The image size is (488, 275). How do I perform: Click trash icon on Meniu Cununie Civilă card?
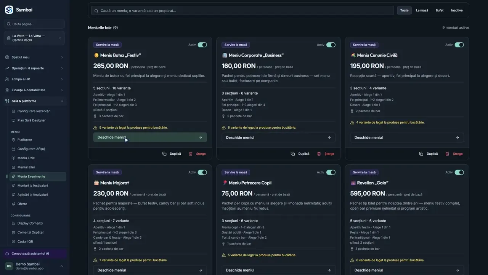click(447, 154)
